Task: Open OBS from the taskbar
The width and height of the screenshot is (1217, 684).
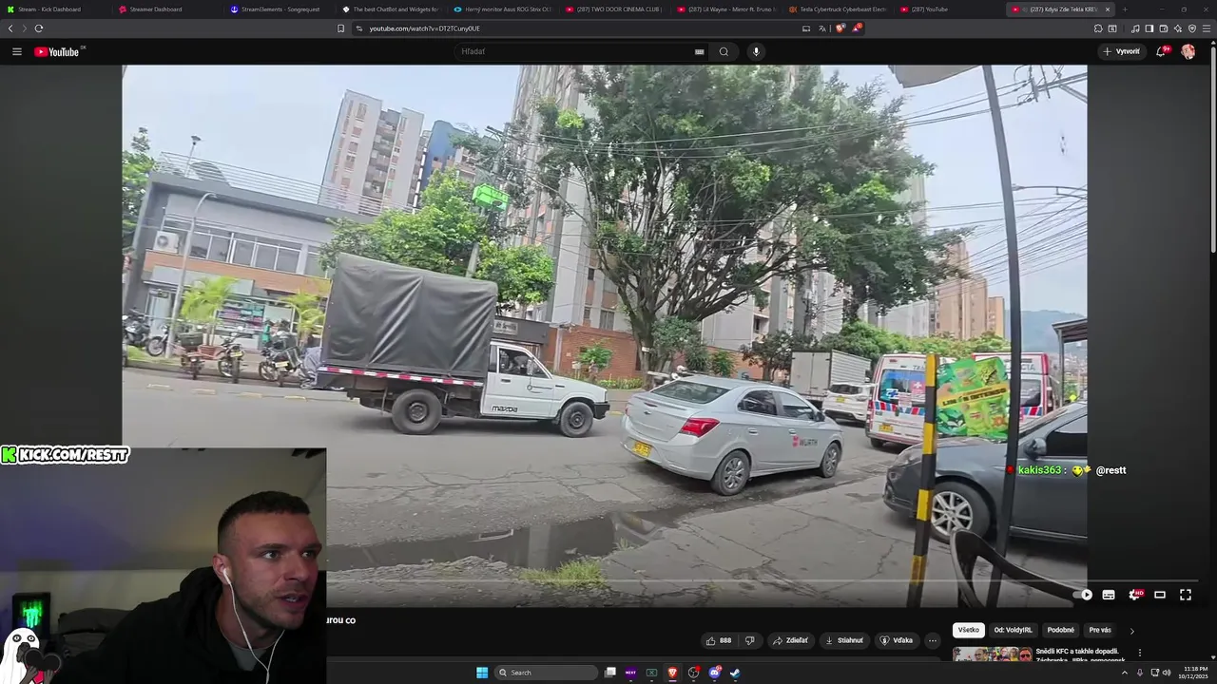Action: (x=693, y=673)
